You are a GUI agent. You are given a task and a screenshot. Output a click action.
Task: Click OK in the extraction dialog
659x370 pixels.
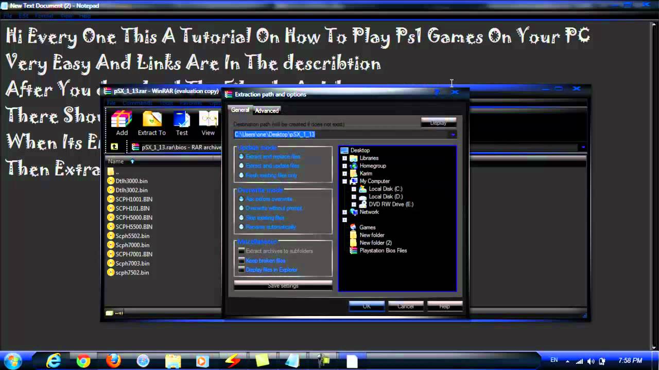coord(367,306)
